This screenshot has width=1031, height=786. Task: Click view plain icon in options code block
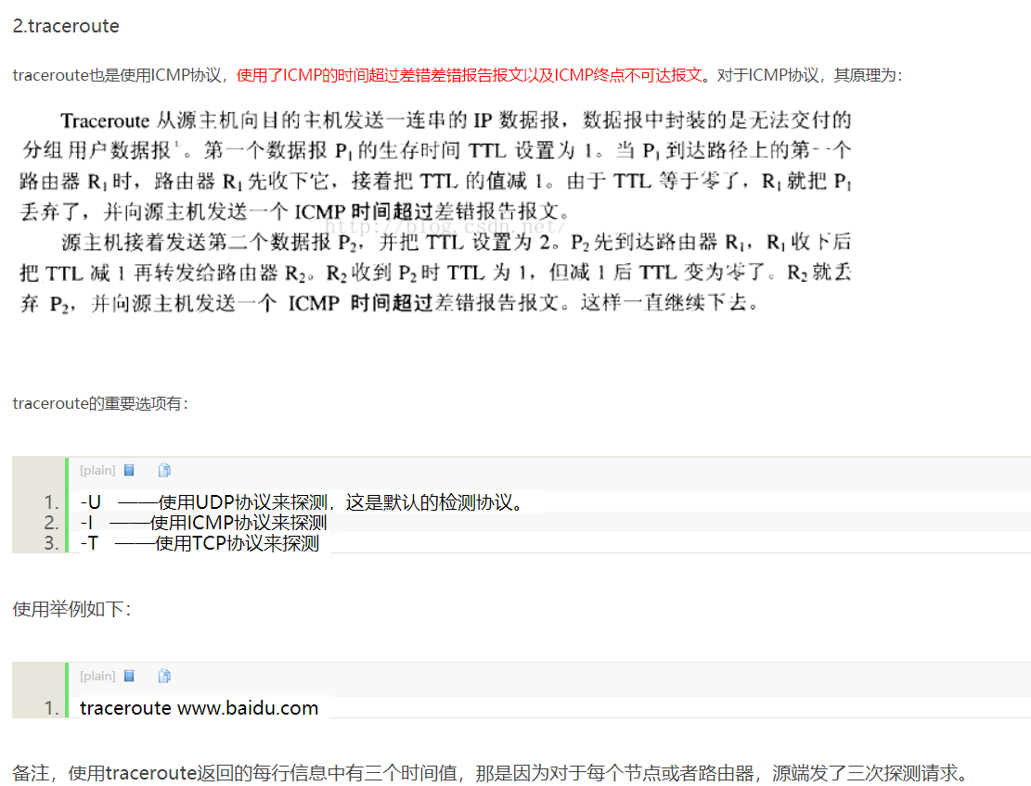tap(130, 470)
